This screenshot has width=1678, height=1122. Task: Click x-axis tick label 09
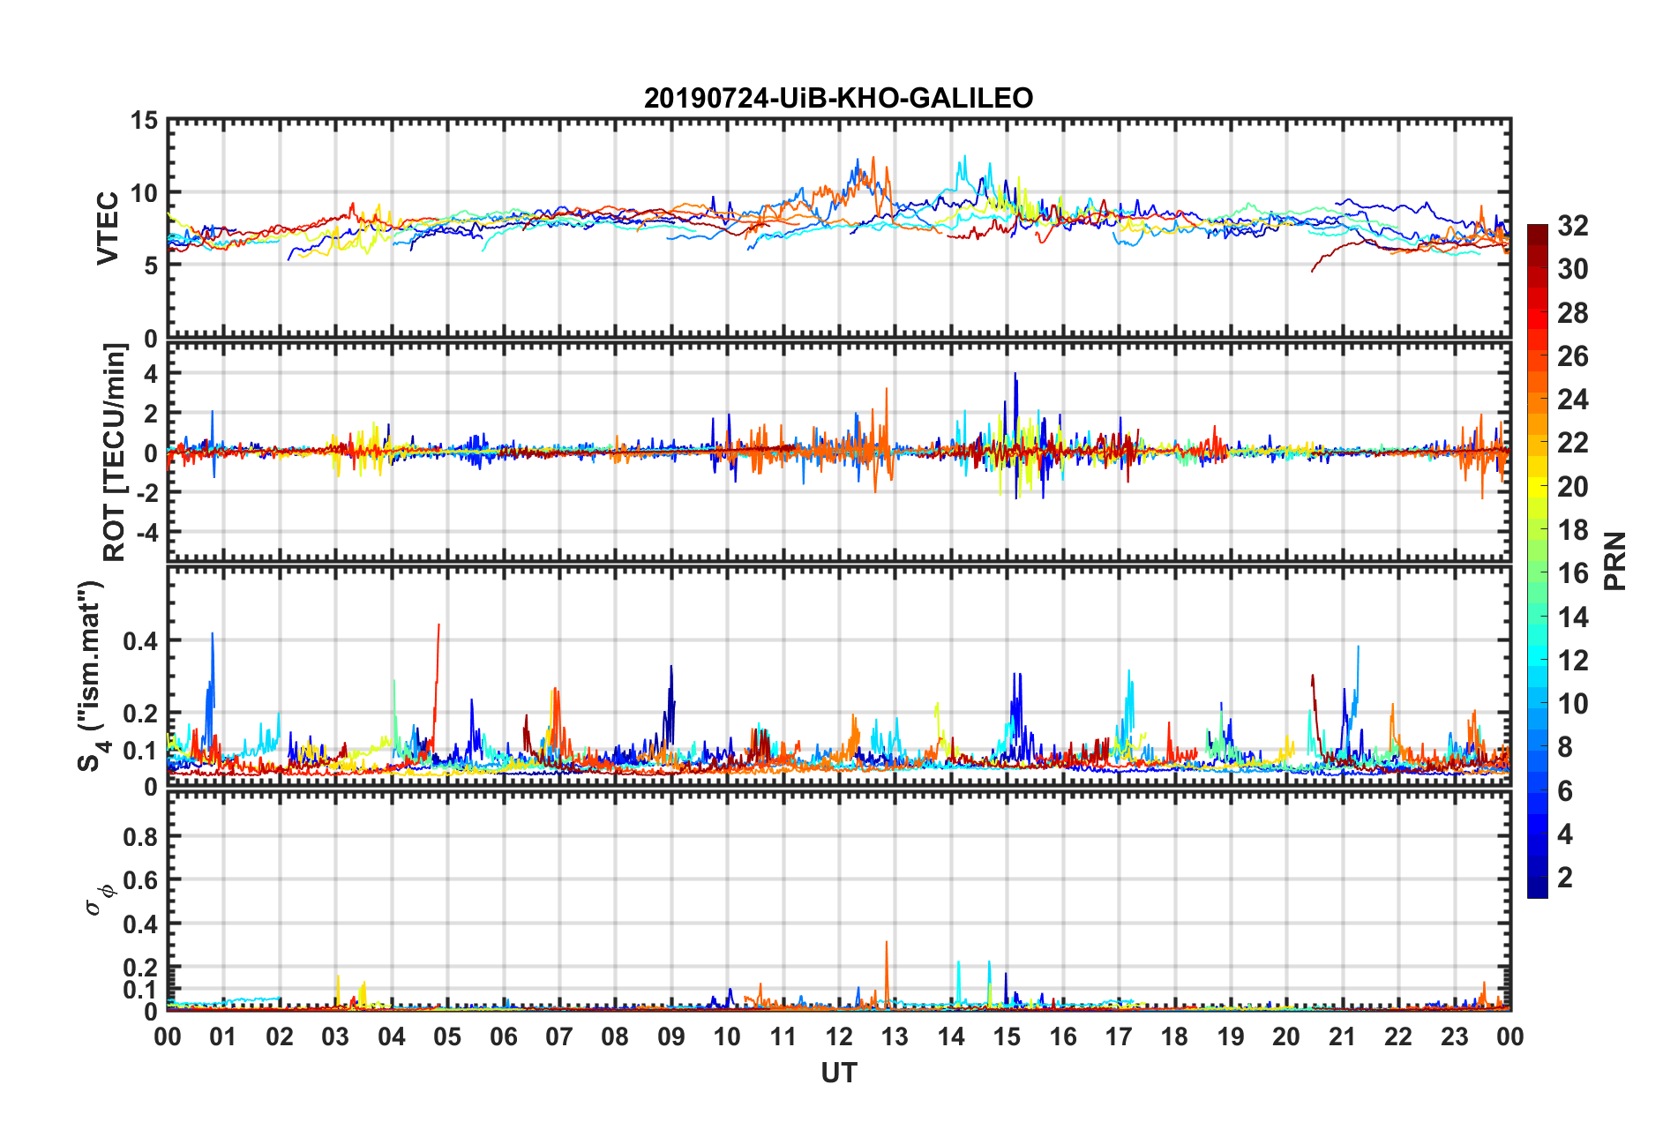tap(670, 1036)
